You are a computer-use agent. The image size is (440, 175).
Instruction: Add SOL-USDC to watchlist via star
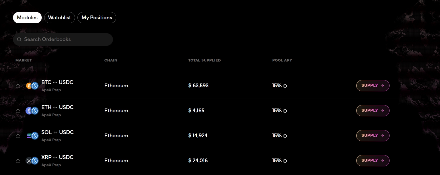tap(18, 136)
